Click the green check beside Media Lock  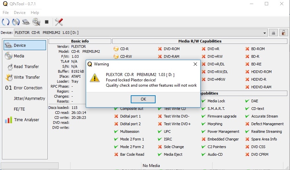(204, 101)
